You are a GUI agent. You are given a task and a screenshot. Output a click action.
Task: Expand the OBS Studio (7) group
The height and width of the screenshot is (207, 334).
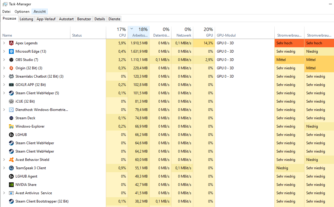pyautogui.click(x=4, y=60)
